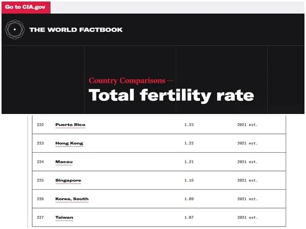The height and width of the screenshot is (229, 306).
Task: Click Puerto Rico's 1.23 fertility value
Action: 189,125
